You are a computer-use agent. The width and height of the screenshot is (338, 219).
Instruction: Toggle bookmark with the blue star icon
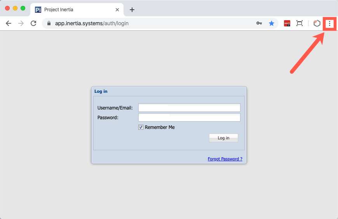pyautogui.click(x=272, y=23)
